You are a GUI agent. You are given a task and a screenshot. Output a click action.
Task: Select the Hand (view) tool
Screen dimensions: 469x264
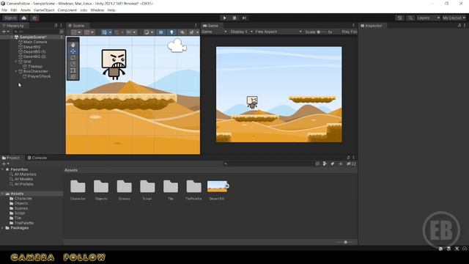click(x=73, y=45)
